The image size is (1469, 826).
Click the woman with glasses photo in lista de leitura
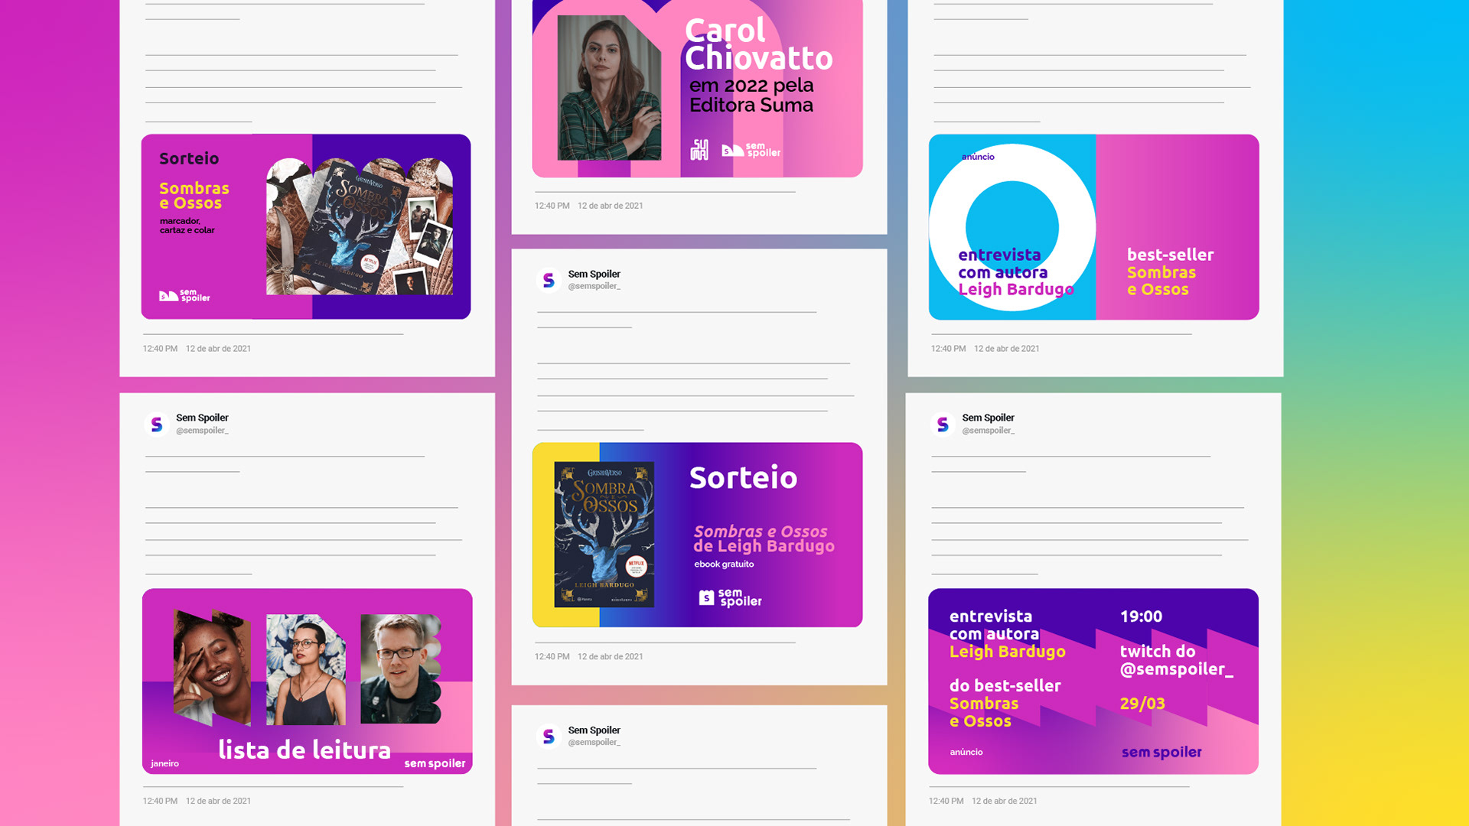click(305, 670)
